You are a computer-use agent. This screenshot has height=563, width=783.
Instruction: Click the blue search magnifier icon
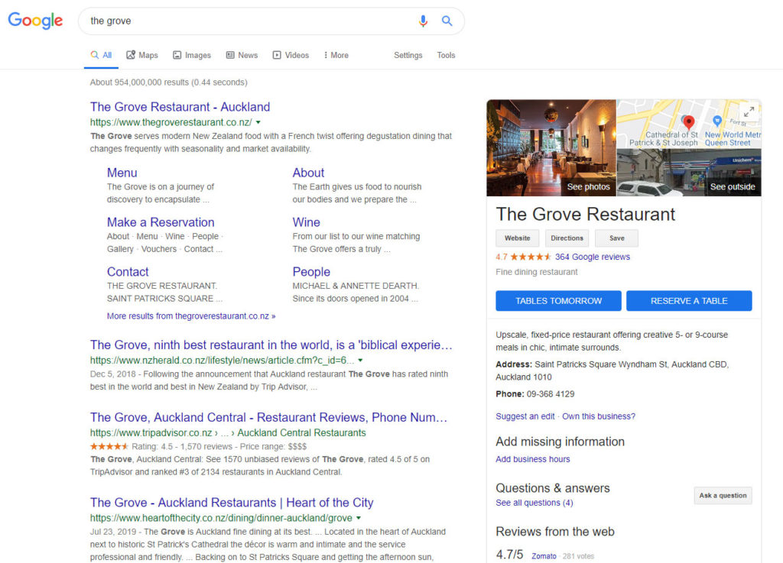447,21
